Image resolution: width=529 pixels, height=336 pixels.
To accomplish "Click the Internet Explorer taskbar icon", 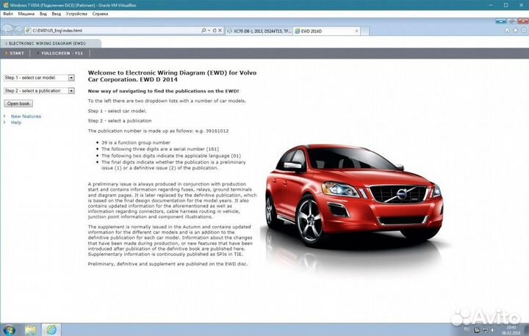I will tap(51, 329).
